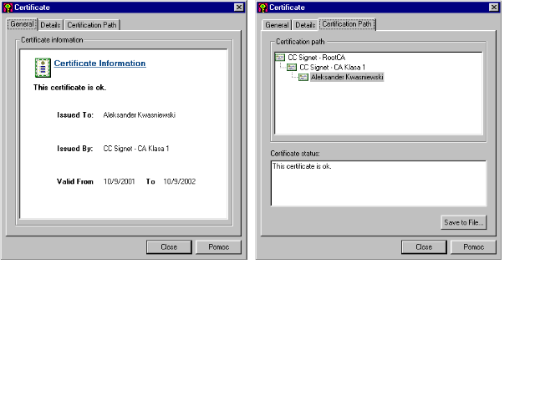The width and height of the screenshot is (535, 401).
Task: Click Close in the right Certificate window
Action: tap(424, 247)
